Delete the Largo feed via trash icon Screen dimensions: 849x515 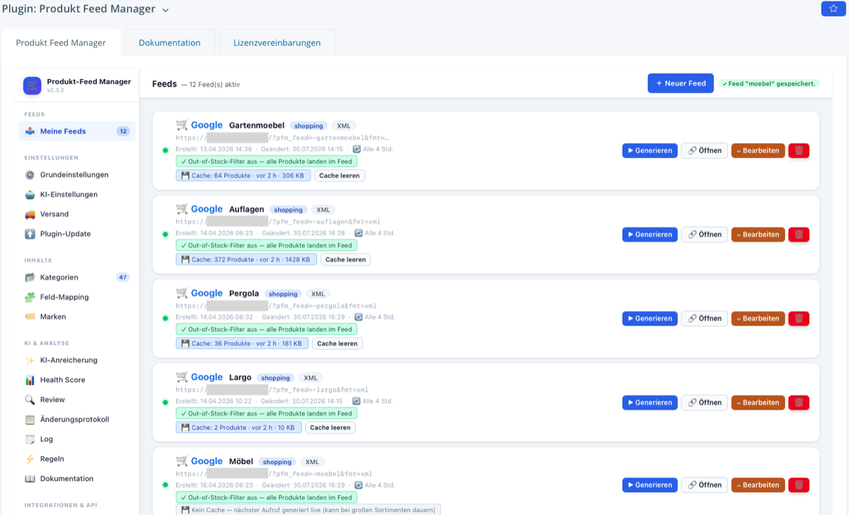(799, 403)
